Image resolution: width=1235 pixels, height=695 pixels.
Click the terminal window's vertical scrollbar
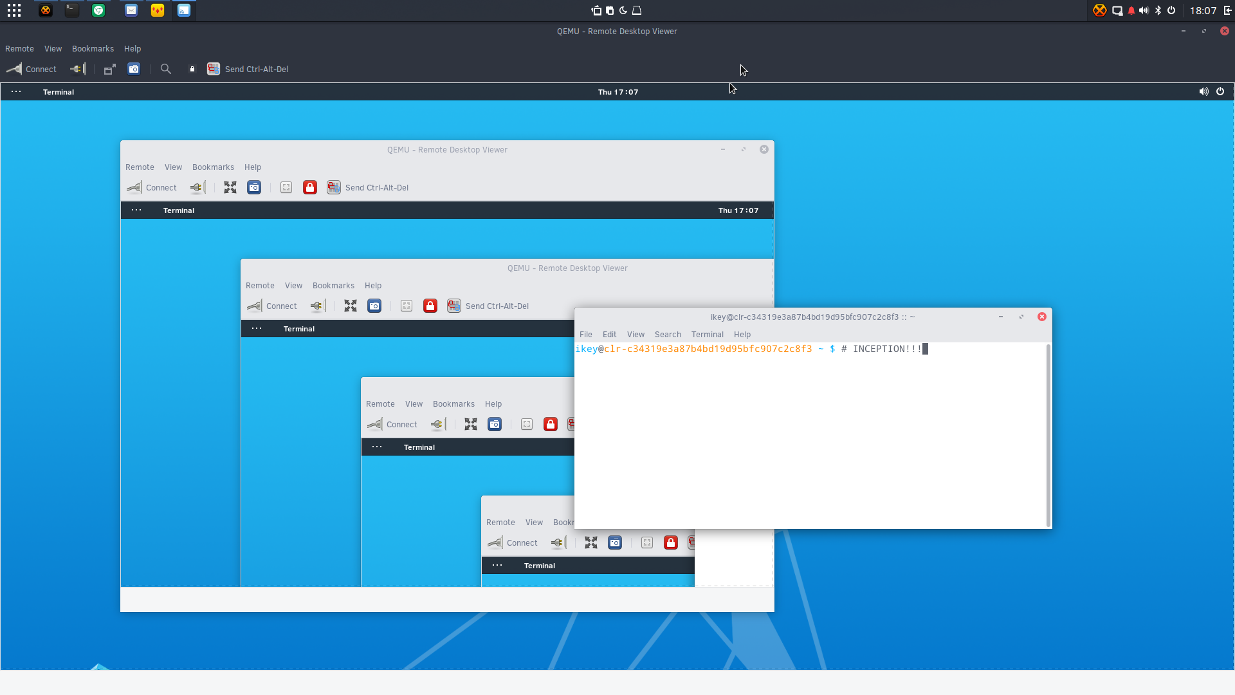pyautogui.click(x=1048, y=436)
